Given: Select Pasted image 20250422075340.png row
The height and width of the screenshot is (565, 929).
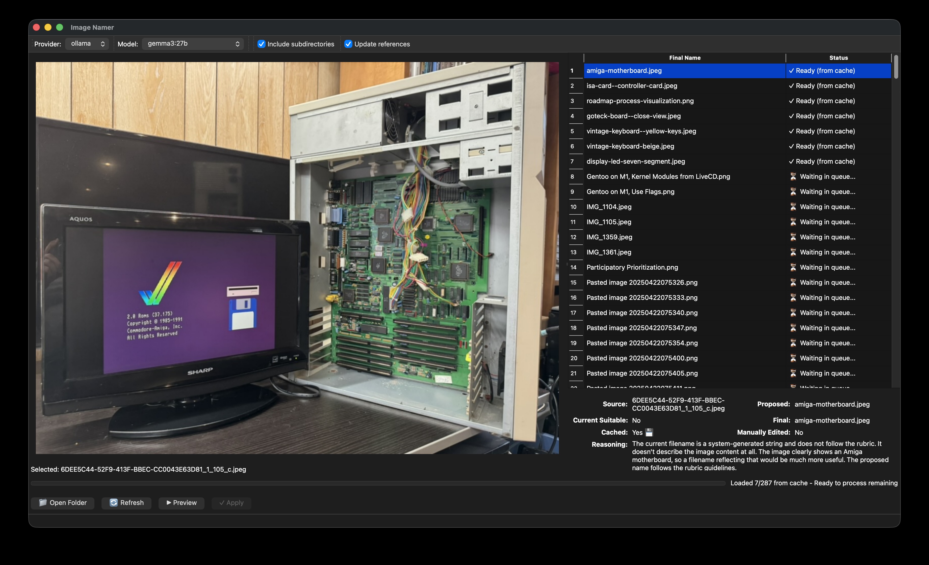Looking at the screenshot, I should point(730,313).
